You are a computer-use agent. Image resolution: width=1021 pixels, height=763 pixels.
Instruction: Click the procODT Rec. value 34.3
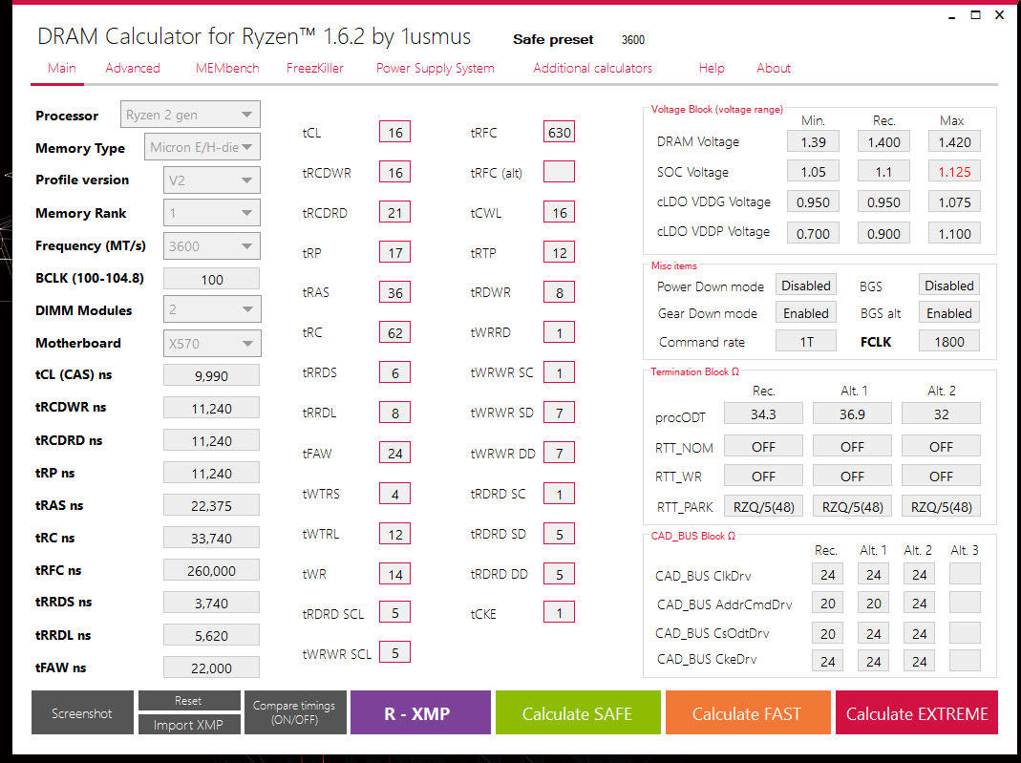[x=763, y=414]
